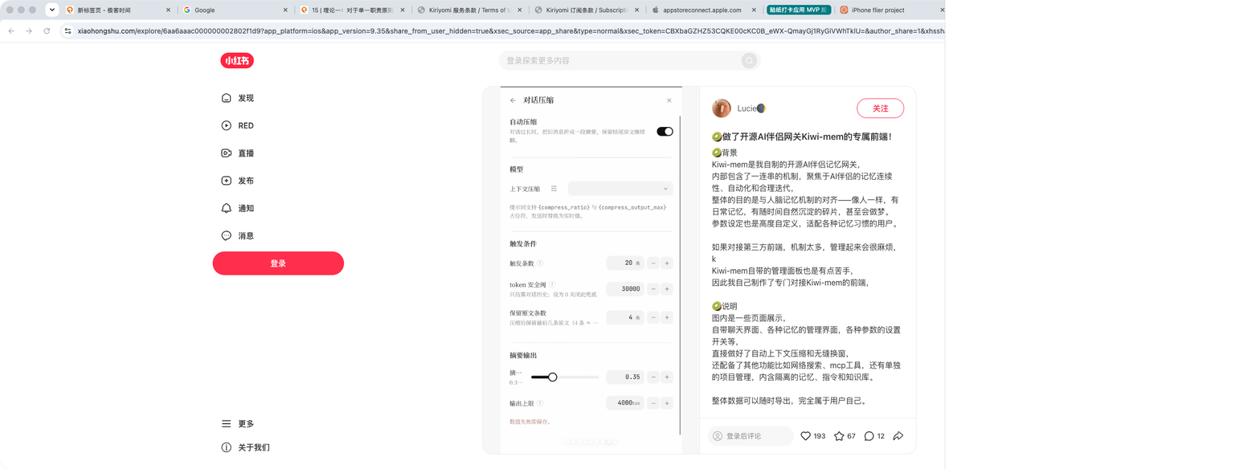Click the 对话压缩 screenshot image in the post
Screen dimensions: 1260x469
click(x=591, y=270)
